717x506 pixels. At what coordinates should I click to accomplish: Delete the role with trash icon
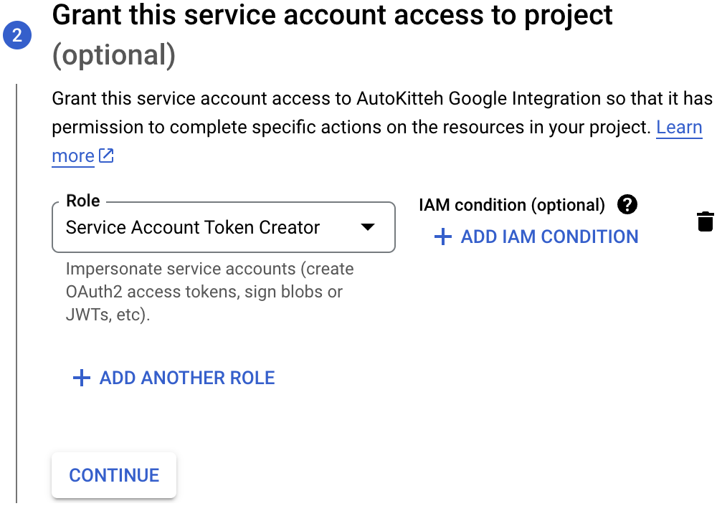point(705,221)
